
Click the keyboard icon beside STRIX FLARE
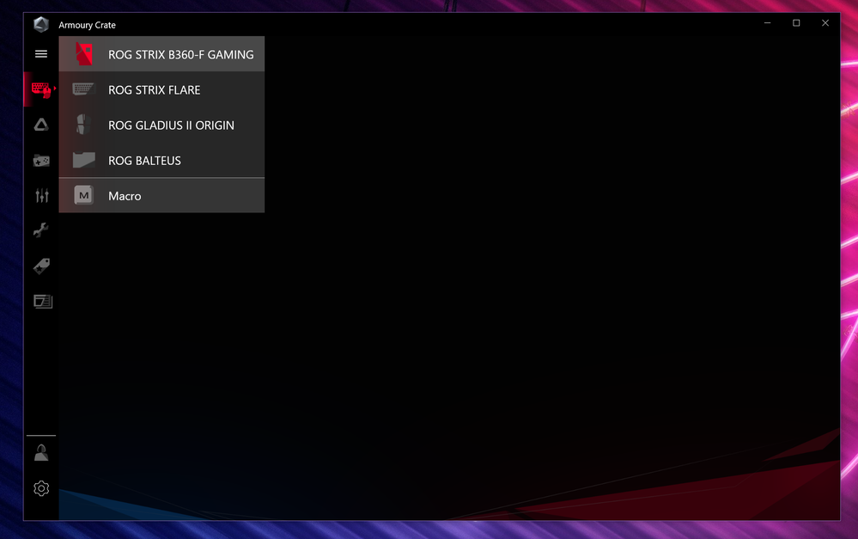[83, 89]
